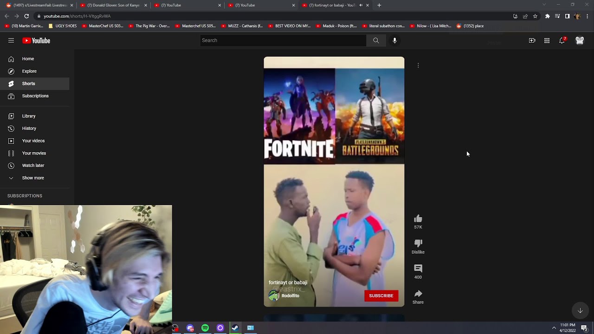This screenshot has width=594, height=334.
Task: Share the current short
Action: [x=418, y=294]
